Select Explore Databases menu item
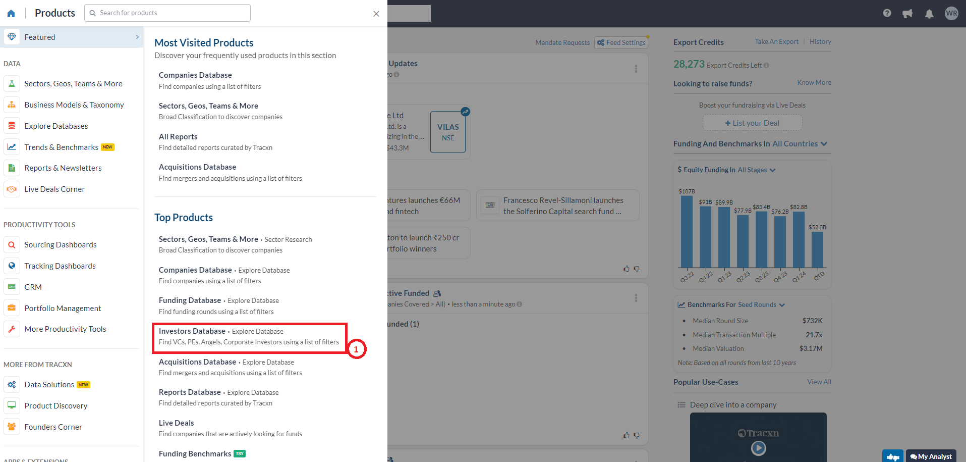This screenshot has width=966, height=462. click(x=56, y=126)
